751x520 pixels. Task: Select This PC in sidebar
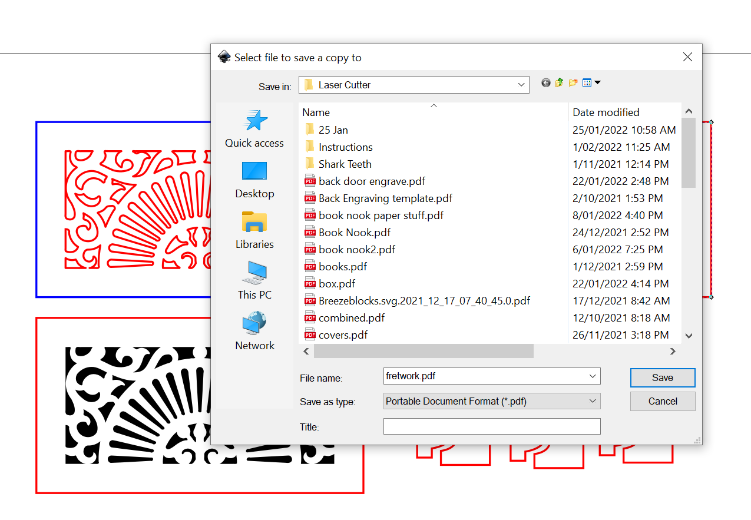pyautogui.click(x=254, y=281)
